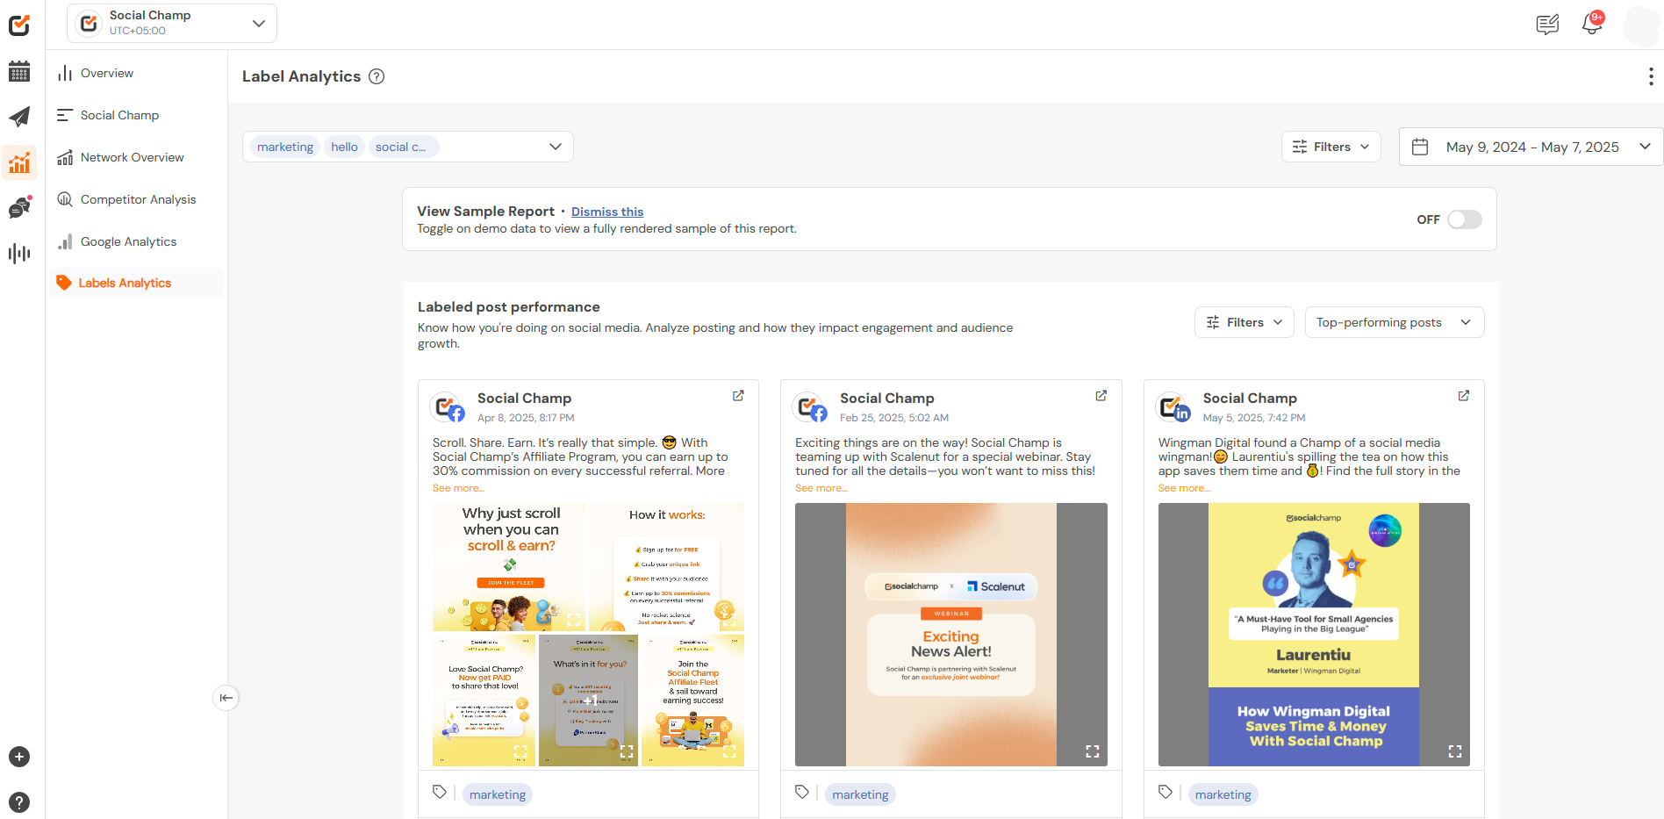Screen dimensions: 1664x819
Task: Click the marketing chip in label selector
Action: [285, 147]
